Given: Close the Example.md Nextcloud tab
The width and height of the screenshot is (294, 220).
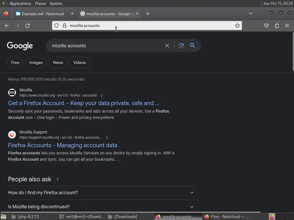Looking at the screenshot, I should pyautogui.click(x=72, y=14).
